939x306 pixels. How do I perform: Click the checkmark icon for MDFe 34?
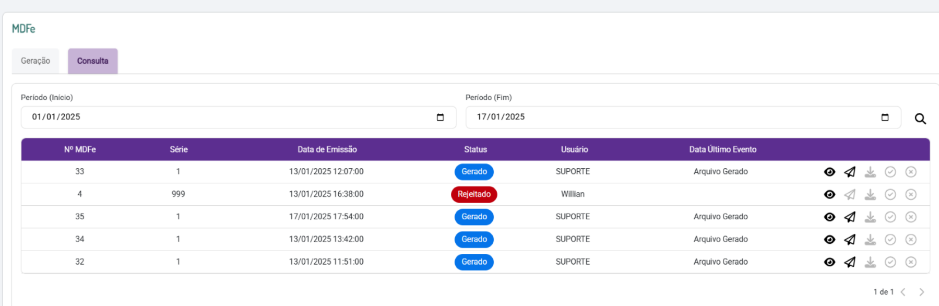(x=890, y=239)
